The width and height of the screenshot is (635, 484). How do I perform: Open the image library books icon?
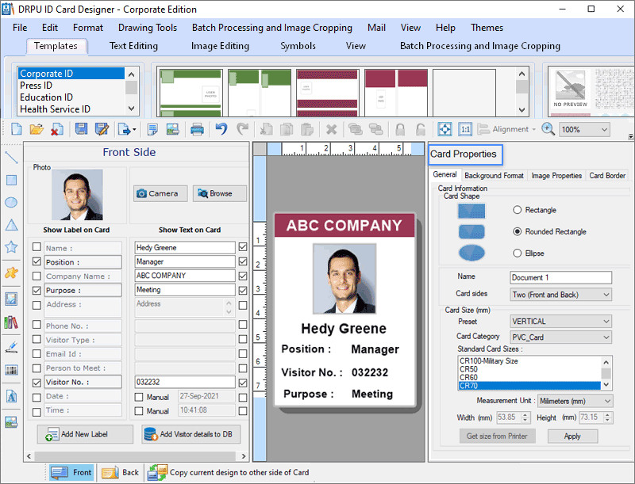[x=11, y=322]
